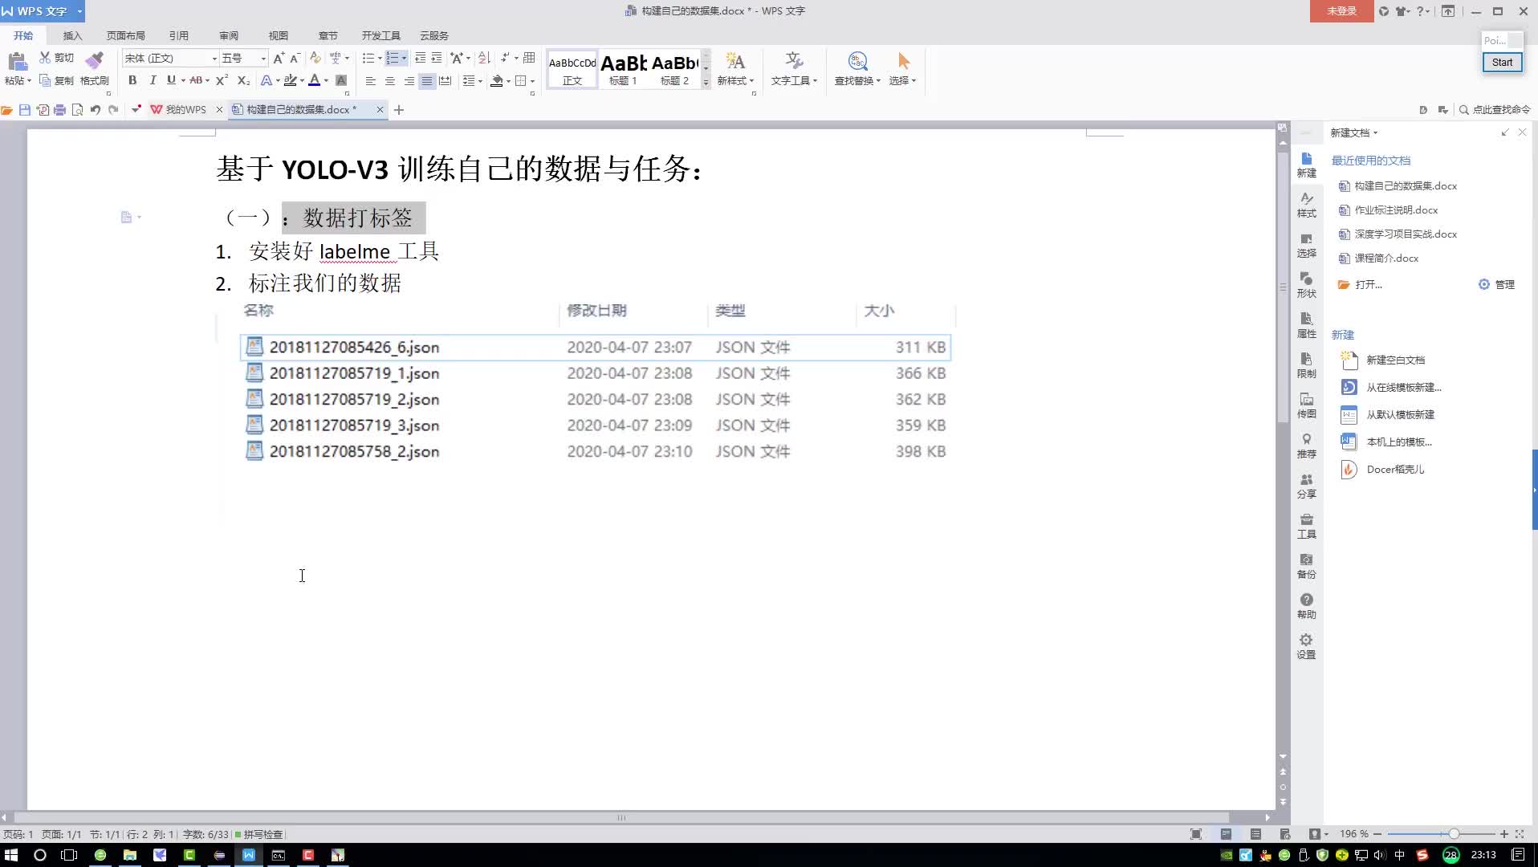Open the View ribbon tab
This screenshot has width=1538, height=867.
[x=279, y=35]
